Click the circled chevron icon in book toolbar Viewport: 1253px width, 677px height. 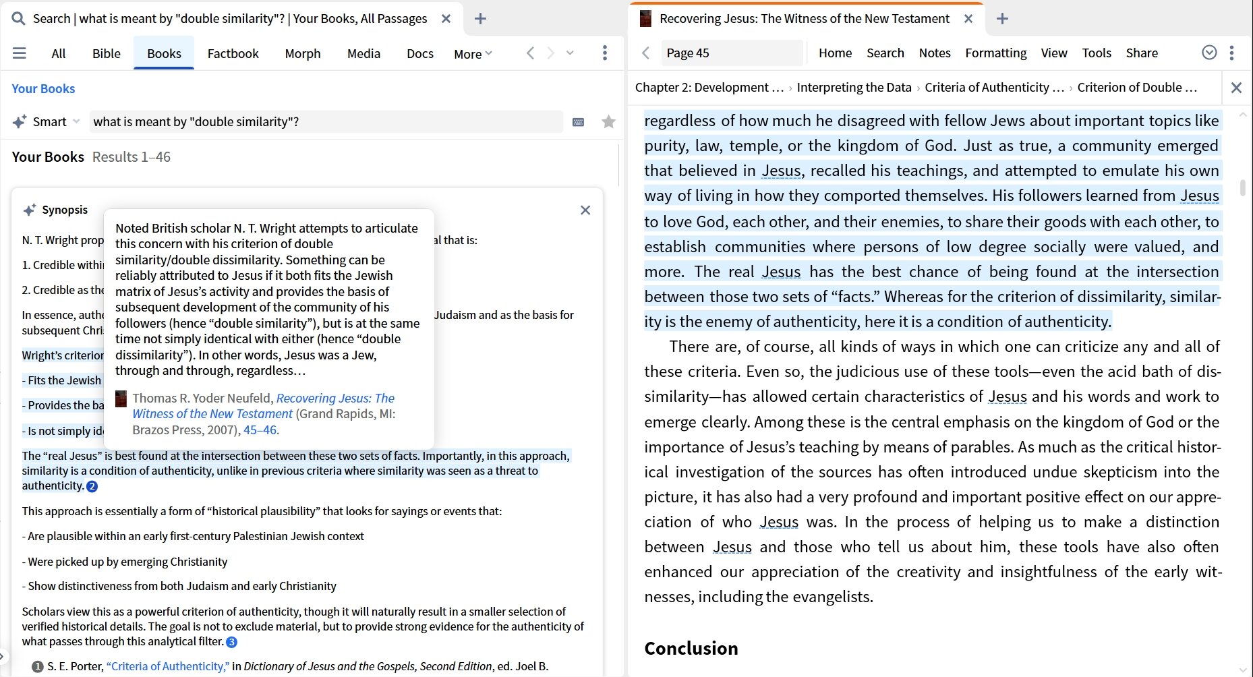click(1209, 53)
